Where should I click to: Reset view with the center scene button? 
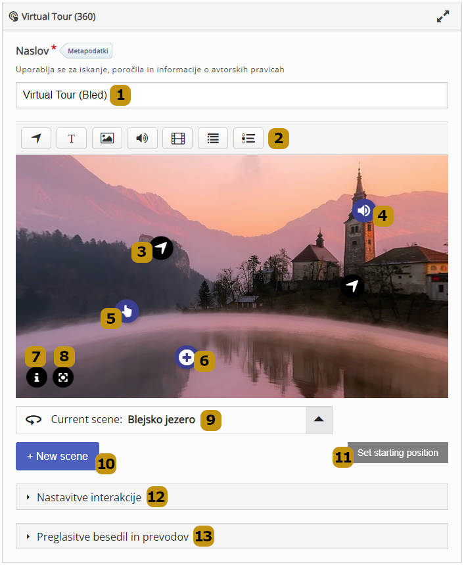pos(63,377)
